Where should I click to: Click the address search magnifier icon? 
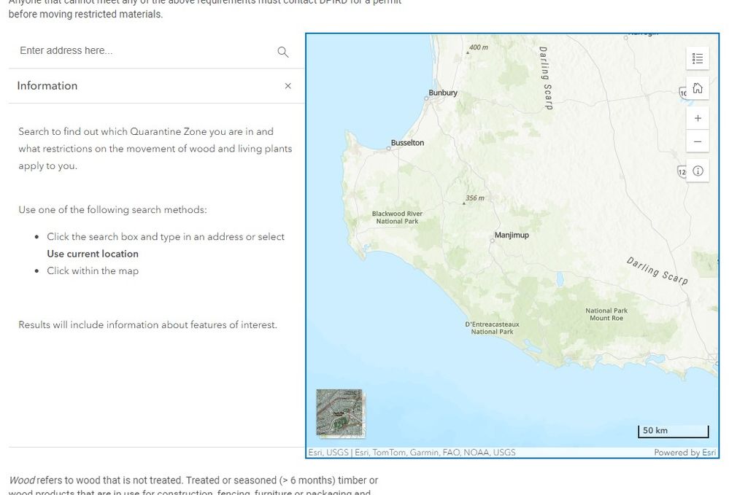282,52
